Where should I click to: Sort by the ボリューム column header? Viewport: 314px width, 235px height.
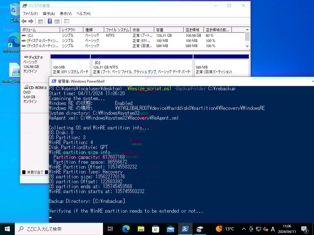40,30
